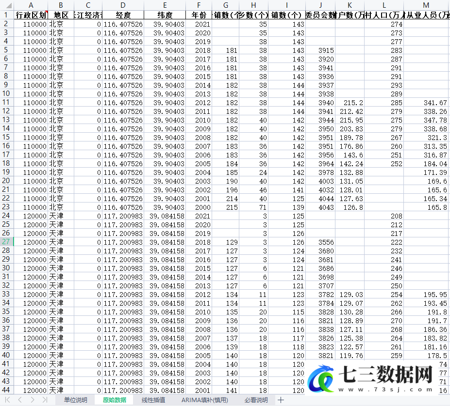
Task: Go to the next sheet arrow
Action: click(32, 400)
